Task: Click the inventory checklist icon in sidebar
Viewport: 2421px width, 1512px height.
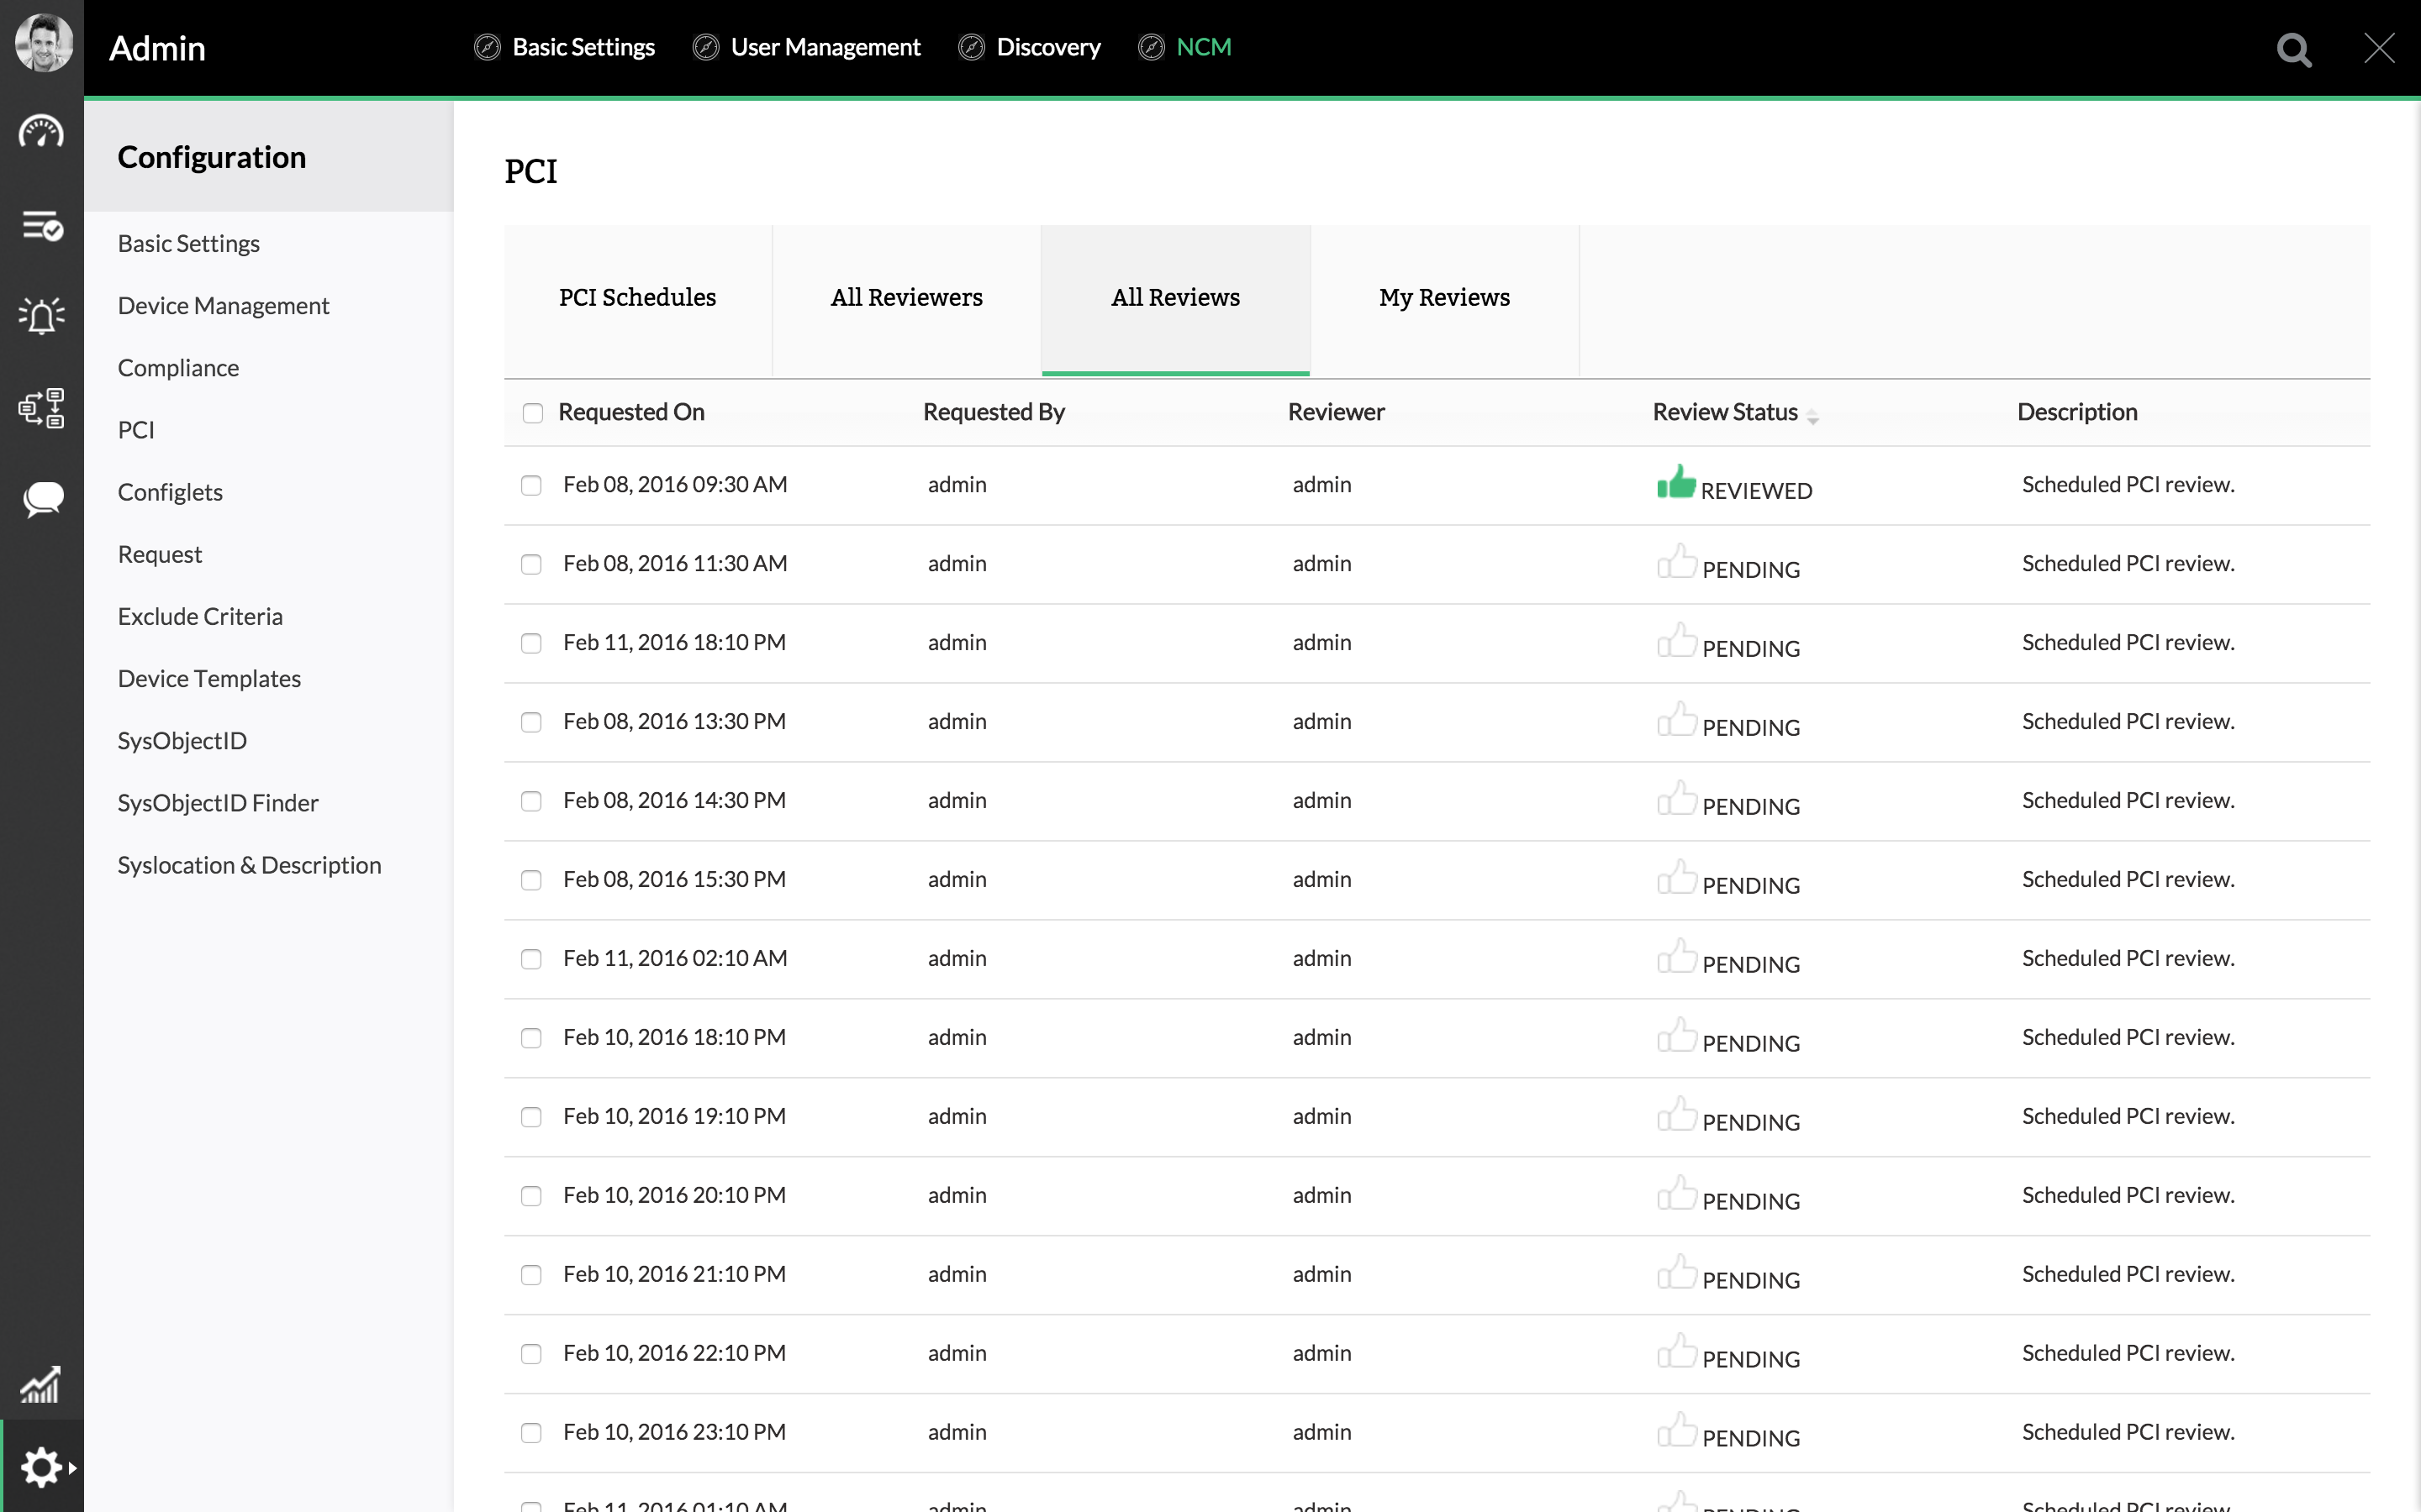Action: pyautogui.click(x=41, y=226)
